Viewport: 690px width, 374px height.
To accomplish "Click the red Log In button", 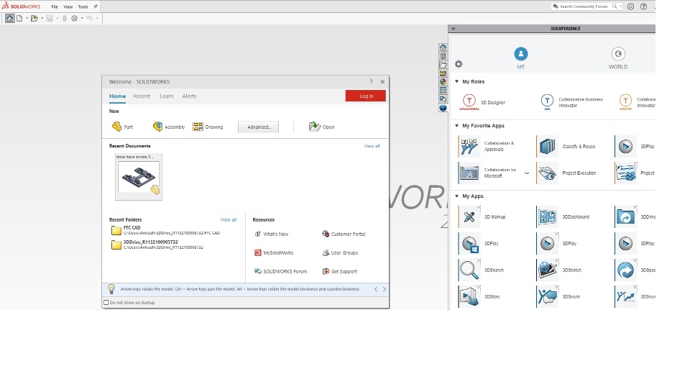I will tap(366, 96).
